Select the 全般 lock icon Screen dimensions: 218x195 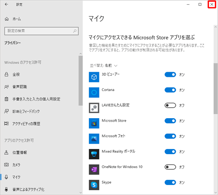[x=7, y=74]
